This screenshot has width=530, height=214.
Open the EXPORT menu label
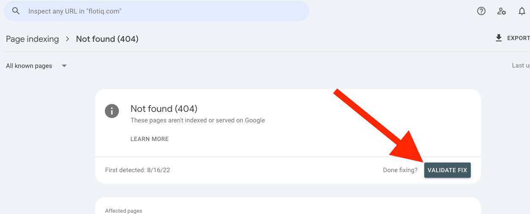(x=518, y=38)
